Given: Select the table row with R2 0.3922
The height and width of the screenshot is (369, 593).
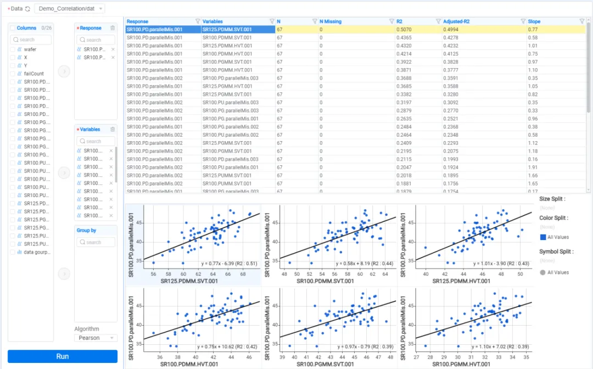Looking at the screenshot, I should [355, 62].
